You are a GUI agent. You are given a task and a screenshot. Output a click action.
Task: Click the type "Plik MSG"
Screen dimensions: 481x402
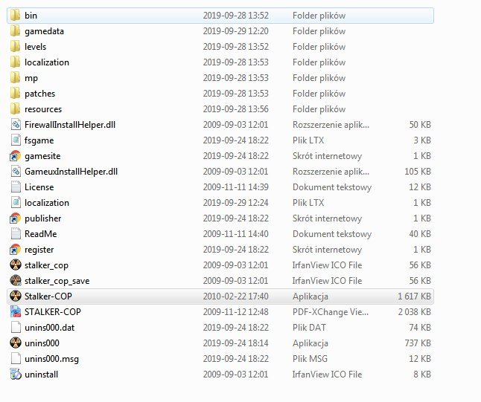click(310, 358)
